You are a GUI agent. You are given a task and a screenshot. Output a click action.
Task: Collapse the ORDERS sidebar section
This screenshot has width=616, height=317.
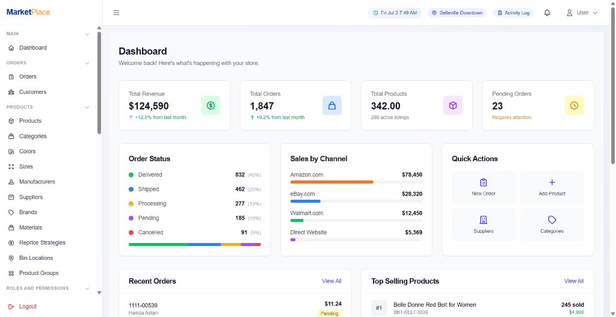87,63
